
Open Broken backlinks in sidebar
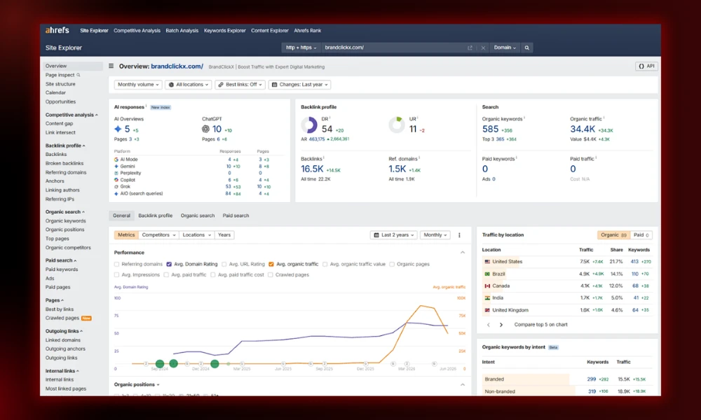coord(64,163)
